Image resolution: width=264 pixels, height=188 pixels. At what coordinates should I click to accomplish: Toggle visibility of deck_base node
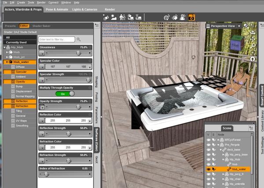(209, 149)
